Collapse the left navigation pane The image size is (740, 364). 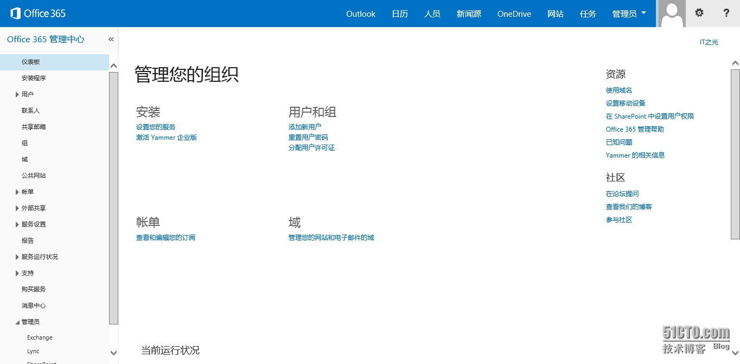pyautogui.click(x=111, y=40)
